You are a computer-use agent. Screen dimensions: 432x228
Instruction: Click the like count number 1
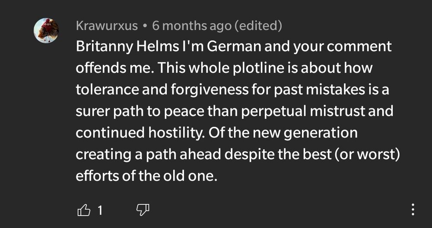click(x=100, y=211)
